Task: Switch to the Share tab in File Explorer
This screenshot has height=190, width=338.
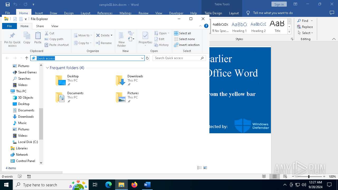Action: coord(40,26)
